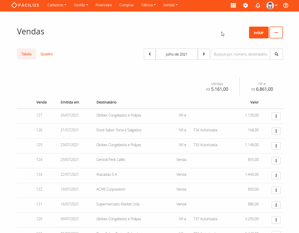Go to previous month arrow

tap(150, 54)
